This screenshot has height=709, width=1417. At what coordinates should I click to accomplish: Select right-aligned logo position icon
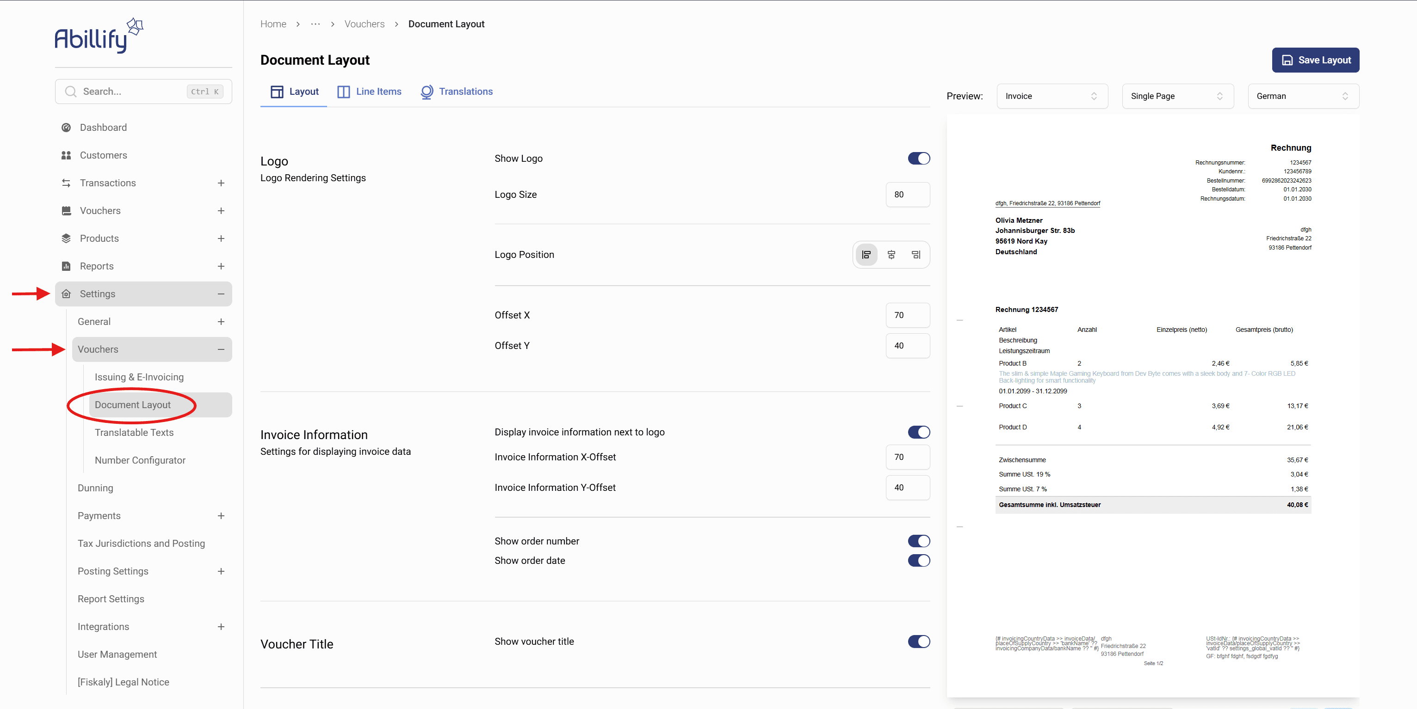[916, 255]
